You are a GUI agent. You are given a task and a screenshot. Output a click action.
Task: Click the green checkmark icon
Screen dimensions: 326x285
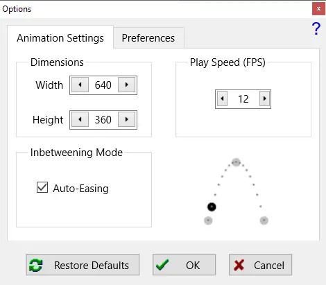pyautogui.click(x=162, y=265)
